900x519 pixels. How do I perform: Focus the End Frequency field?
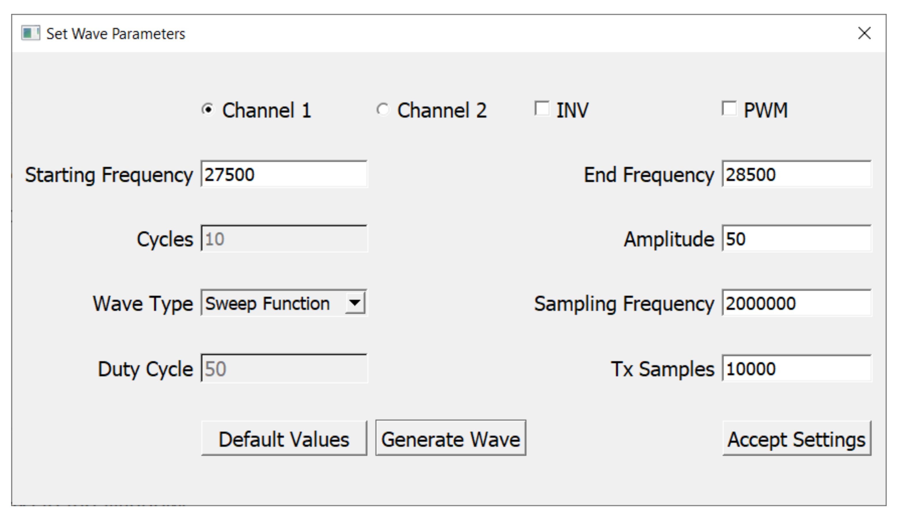(x=796, y=174)
